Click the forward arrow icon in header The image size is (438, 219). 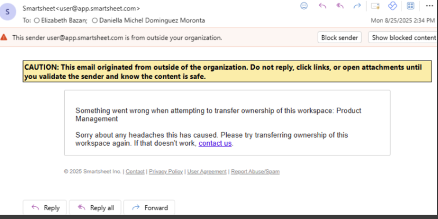click(357, 6)
